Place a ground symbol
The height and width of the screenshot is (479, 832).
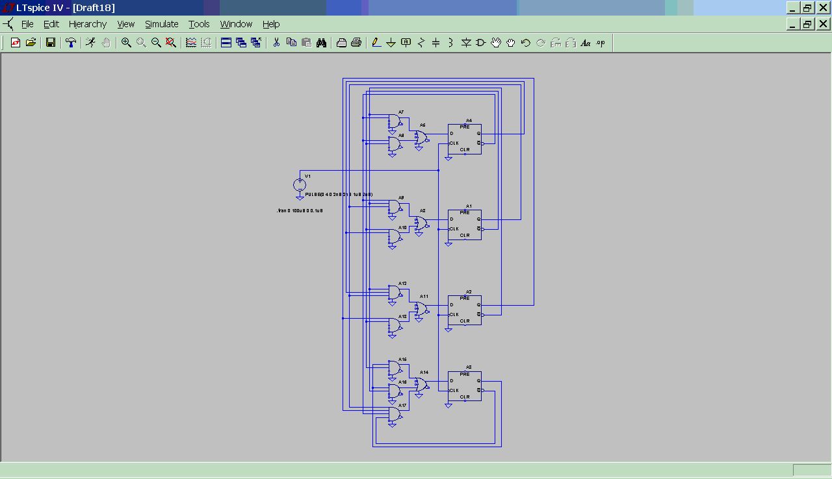click(x=391, y=43)
